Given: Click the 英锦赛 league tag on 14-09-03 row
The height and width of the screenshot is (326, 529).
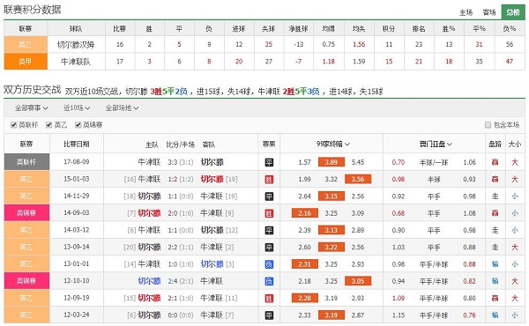Looking at the screenshot, I should pos(26,213).
